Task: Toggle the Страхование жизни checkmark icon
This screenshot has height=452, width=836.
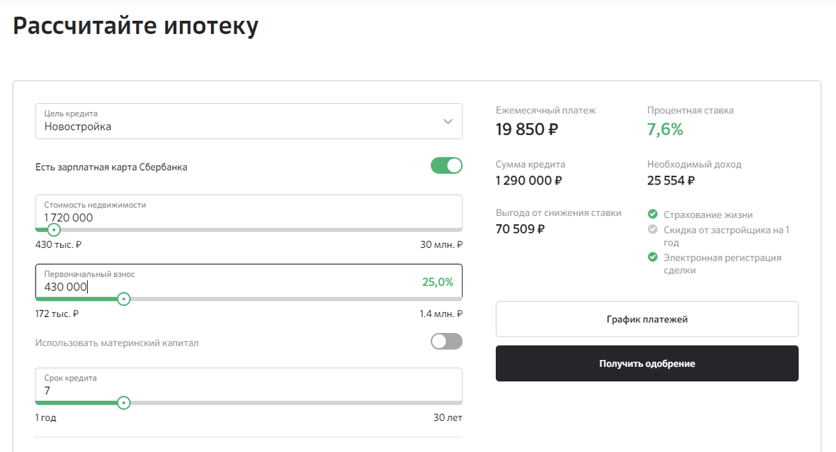Action: pos(653,215)
